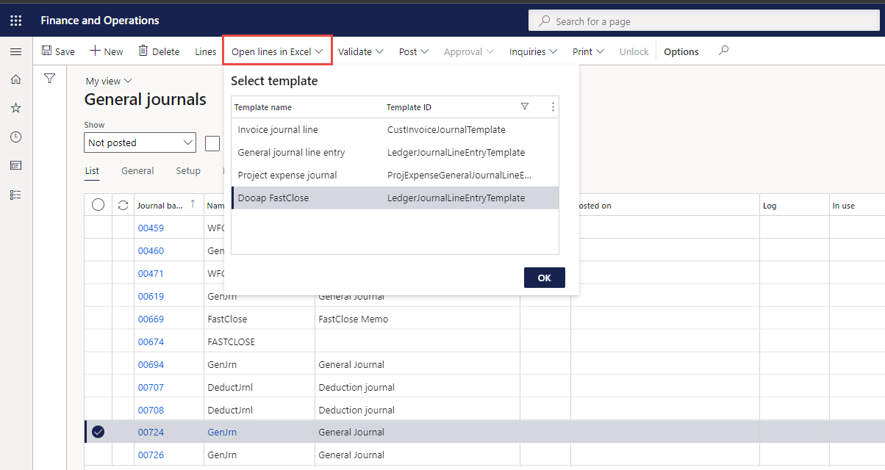885x470 pixels.
Task: Confirm template with OK button
Action: coord(544,278)
